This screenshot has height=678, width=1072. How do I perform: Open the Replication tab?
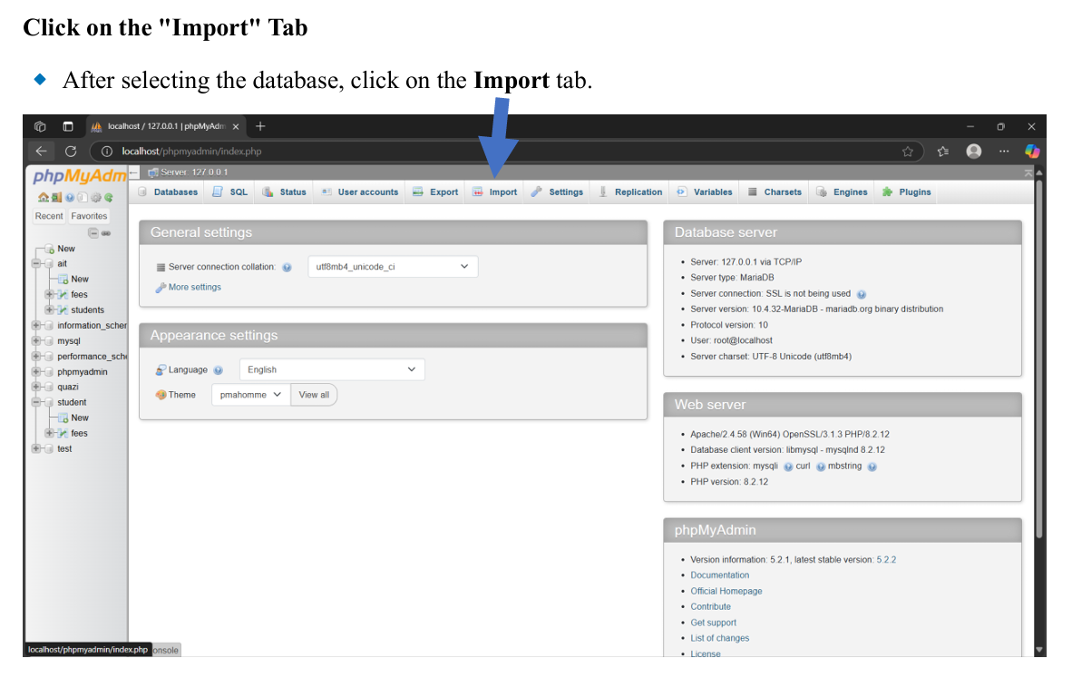click(630, 192)
